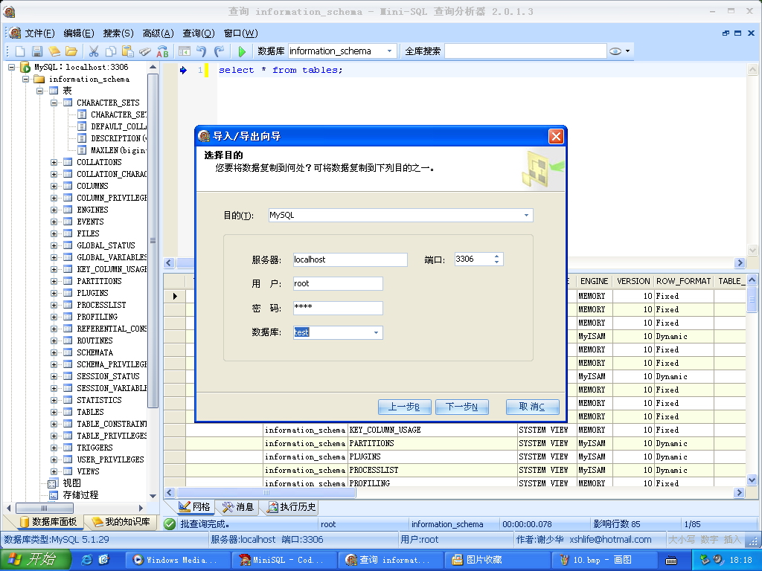Viewport: 762px width, 571px height.
Task: Click the Redo arrow icon
Action: 220,51
